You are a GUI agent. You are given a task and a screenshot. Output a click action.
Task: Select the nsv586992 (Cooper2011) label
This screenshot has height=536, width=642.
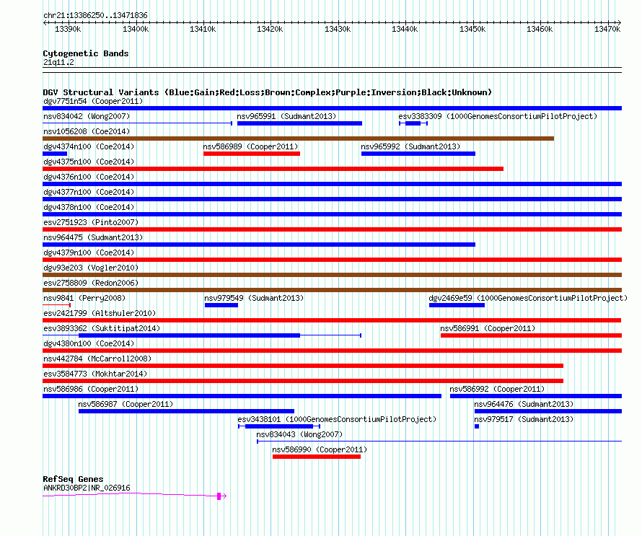(x=497, y=389)
